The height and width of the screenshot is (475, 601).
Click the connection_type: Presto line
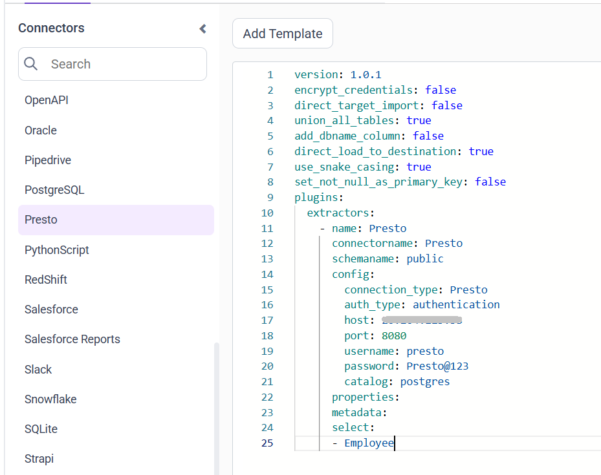pyautogui.click(x=415, y=290)
